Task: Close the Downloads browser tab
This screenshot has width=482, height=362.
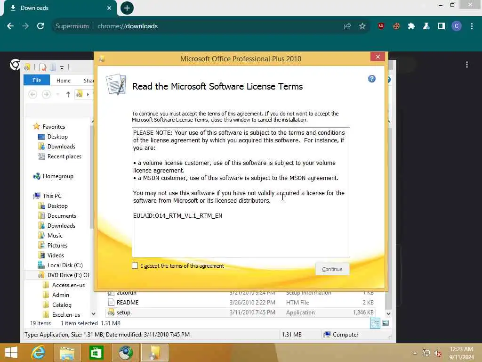Action: tap(109, 8)
